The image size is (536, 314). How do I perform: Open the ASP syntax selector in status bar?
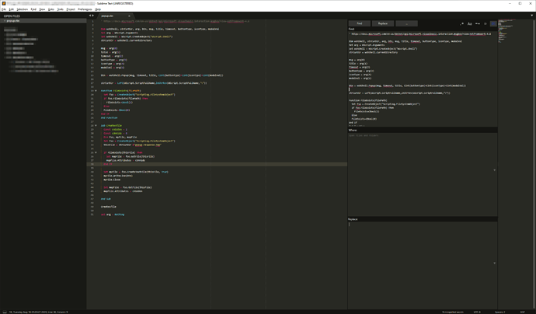522,312
